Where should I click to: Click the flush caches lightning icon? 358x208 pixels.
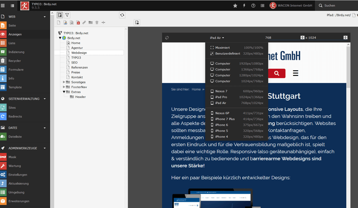[x=244, y=6]
